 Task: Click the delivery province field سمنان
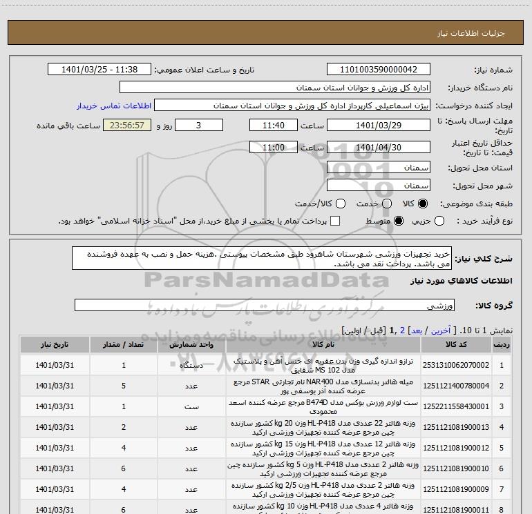[379, 167]
